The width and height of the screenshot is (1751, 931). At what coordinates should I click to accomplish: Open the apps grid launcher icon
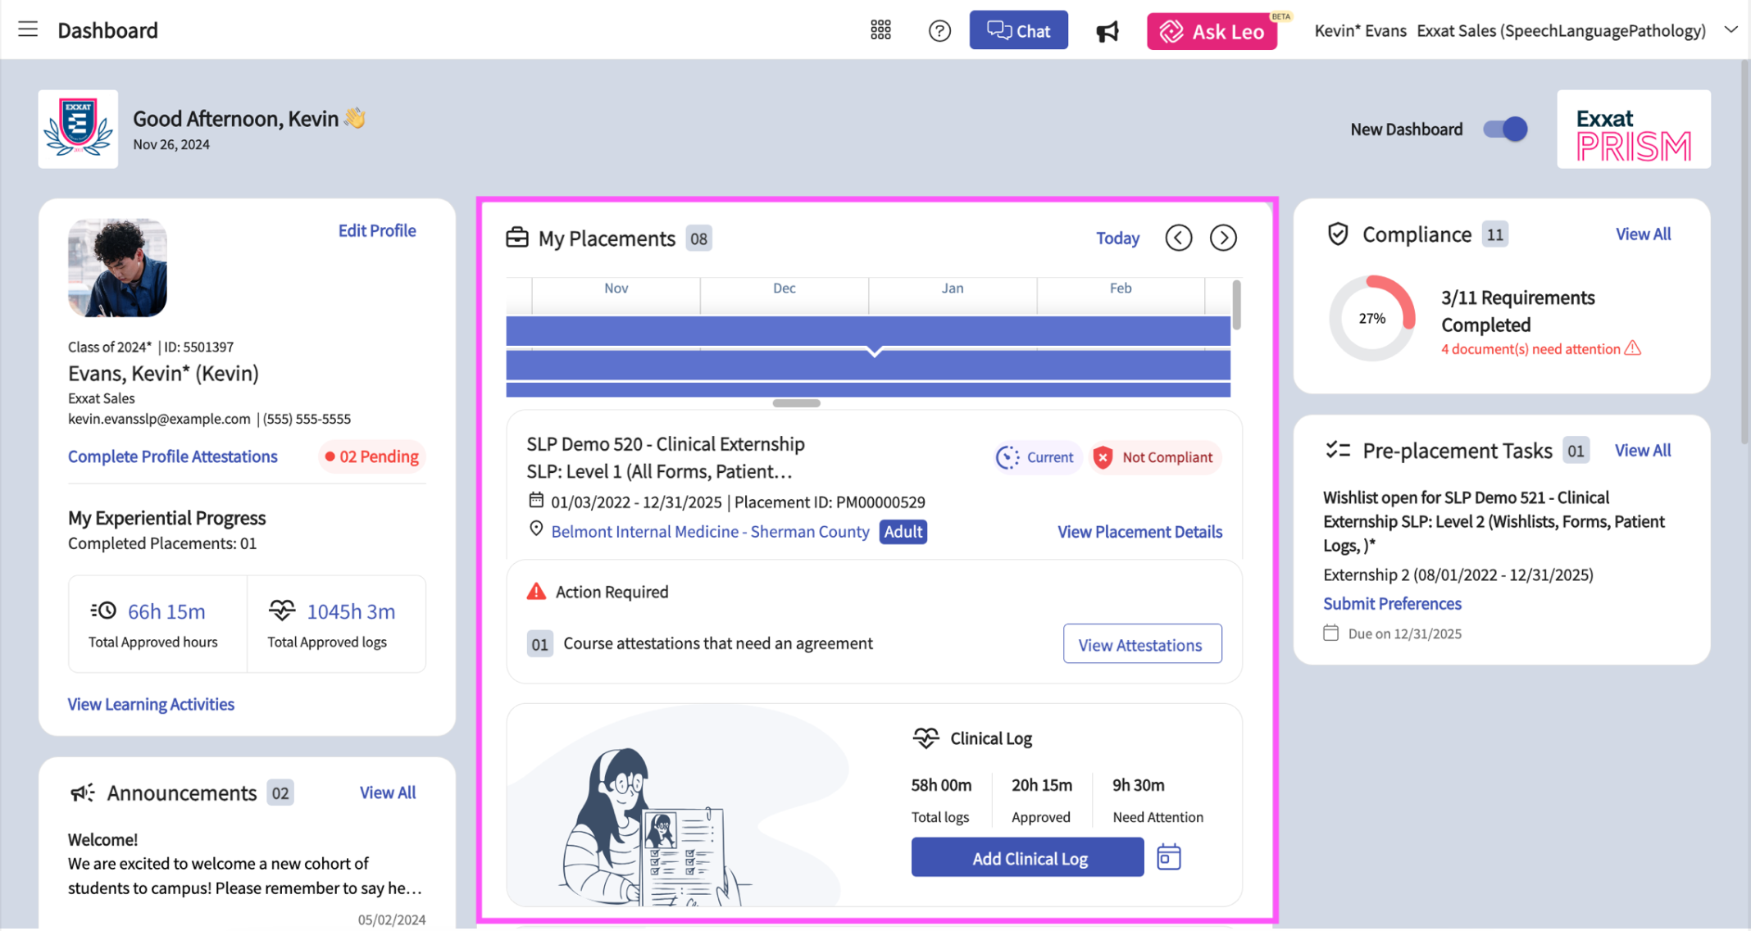880,30
